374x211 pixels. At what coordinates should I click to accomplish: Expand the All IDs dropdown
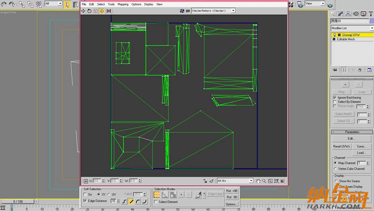(251, 181)
